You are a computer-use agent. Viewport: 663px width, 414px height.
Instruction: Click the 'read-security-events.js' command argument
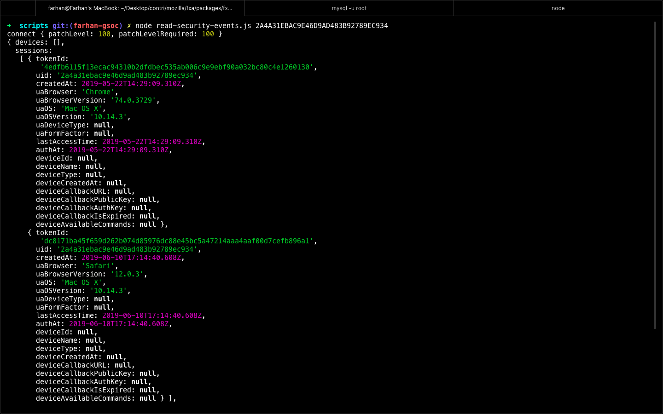(204, 26)
